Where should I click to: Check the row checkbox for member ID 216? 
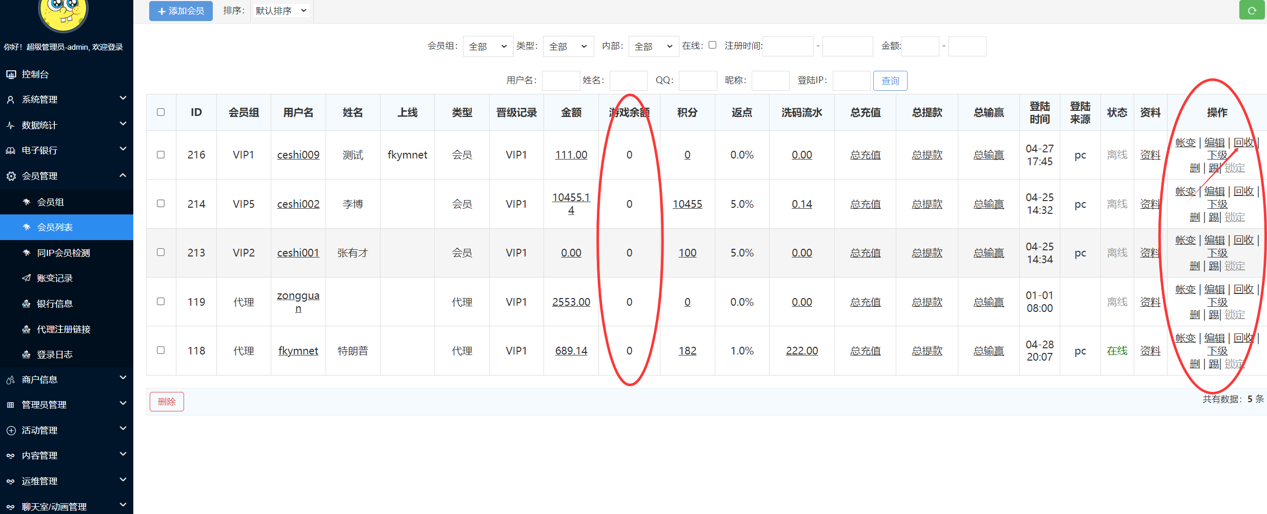pyautogui.click(x=161, y=154)
